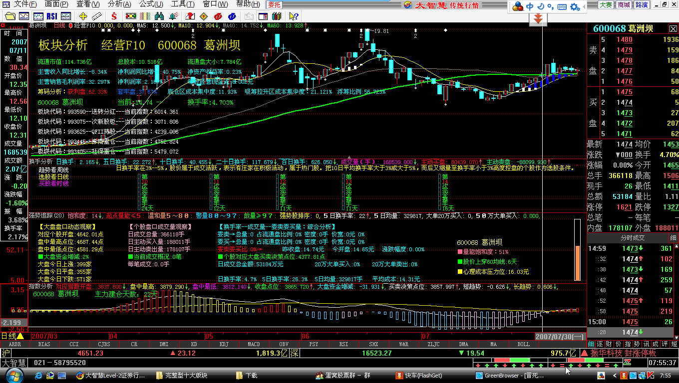The image size is (679, 383).
Task: Click the candlestick chart view toolbar icon
Action: point(38,16)
